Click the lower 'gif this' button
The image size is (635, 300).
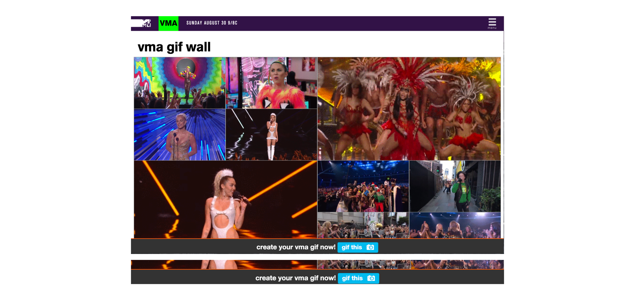coord(358,278)
